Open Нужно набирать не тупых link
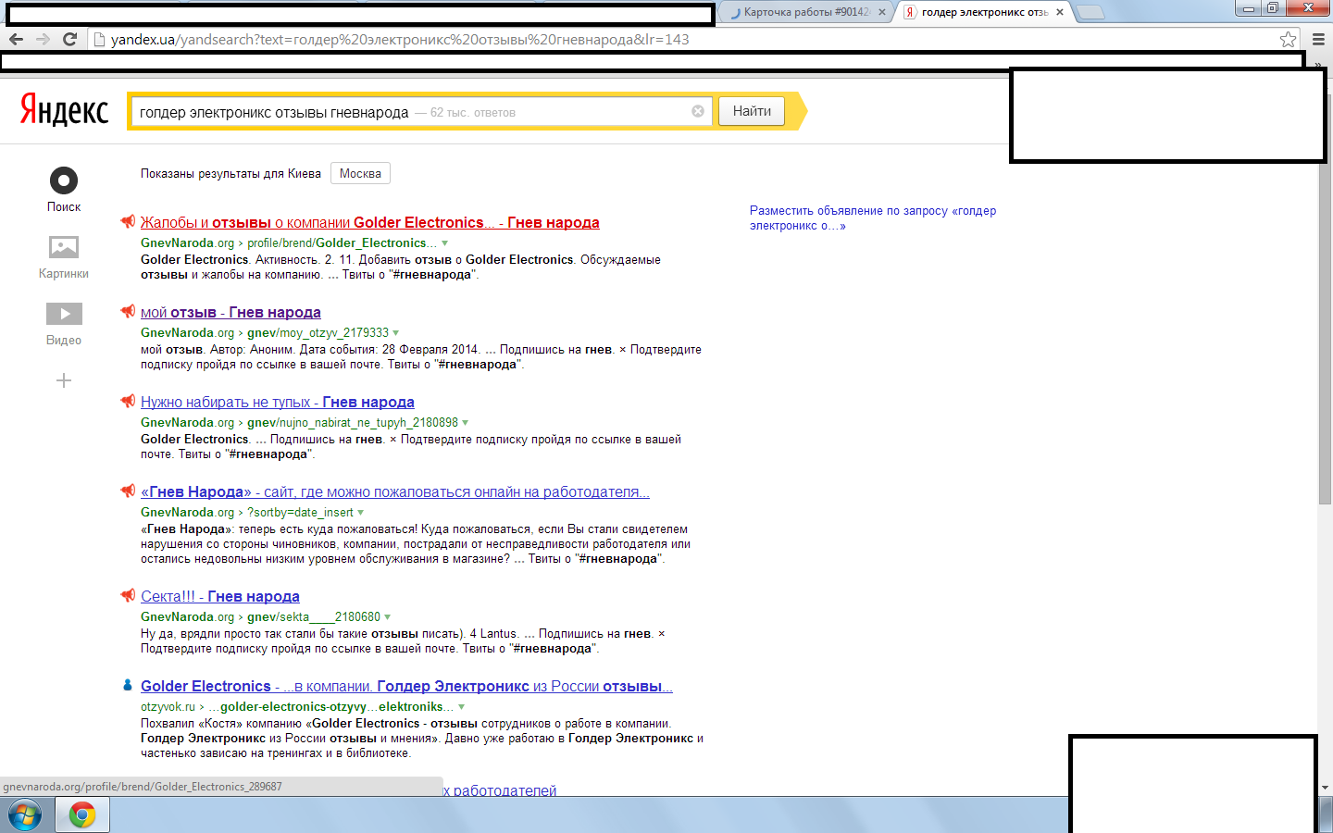The height and width of the screenshot is (833, 1333). tap(277, 402)
